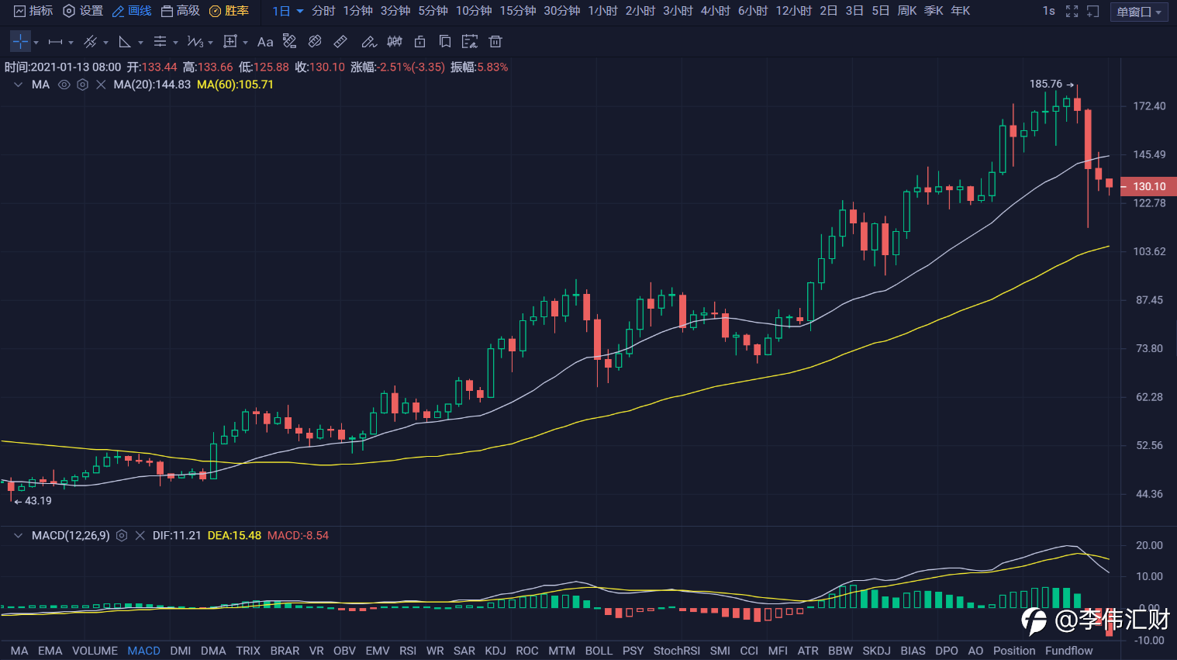Select VOLUME indicator tab
The height and width of the screenshot is (660, 1177).
click(x=95, y=651)
